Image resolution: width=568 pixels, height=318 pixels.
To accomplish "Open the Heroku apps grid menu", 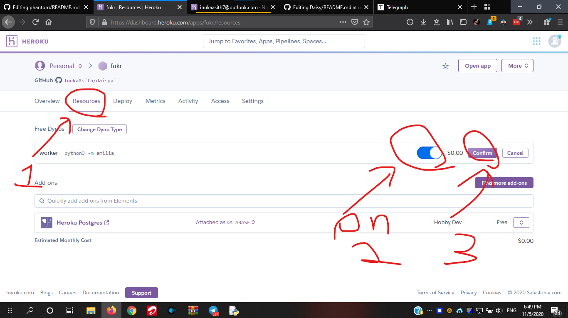I will point(537,41).
